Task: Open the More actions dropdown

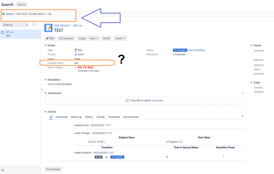Action: click(x=94, y=38)
